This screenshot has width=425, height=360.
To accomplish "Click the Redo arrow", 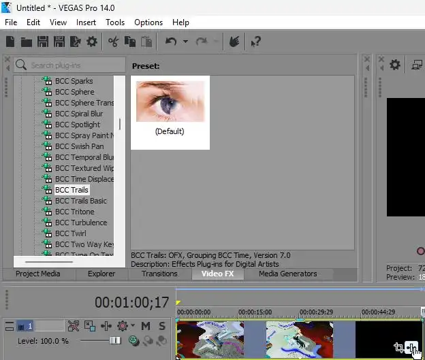I will 202,42.
